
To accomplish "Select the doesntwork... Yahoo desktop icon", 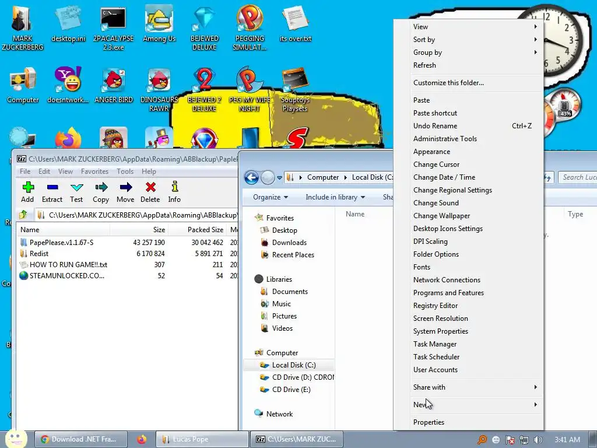I will tap(68, 85).
